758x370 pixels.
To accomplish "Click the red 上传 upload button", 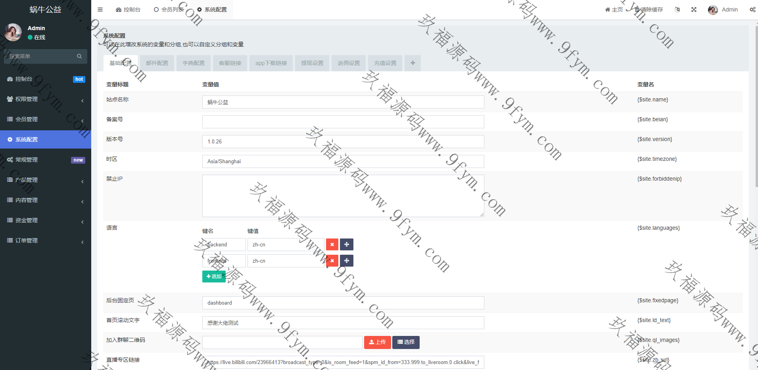I will (377, 342).
